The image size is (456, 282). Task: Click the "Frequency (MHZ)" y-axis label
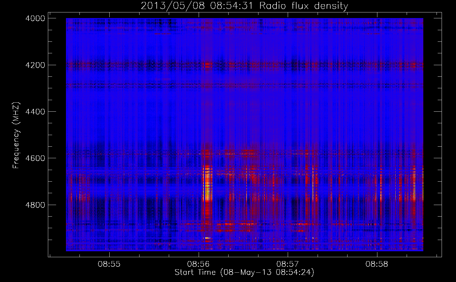point(16,135)
